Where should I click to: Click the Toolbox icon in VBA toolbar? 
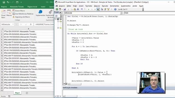tap(111, 9)
